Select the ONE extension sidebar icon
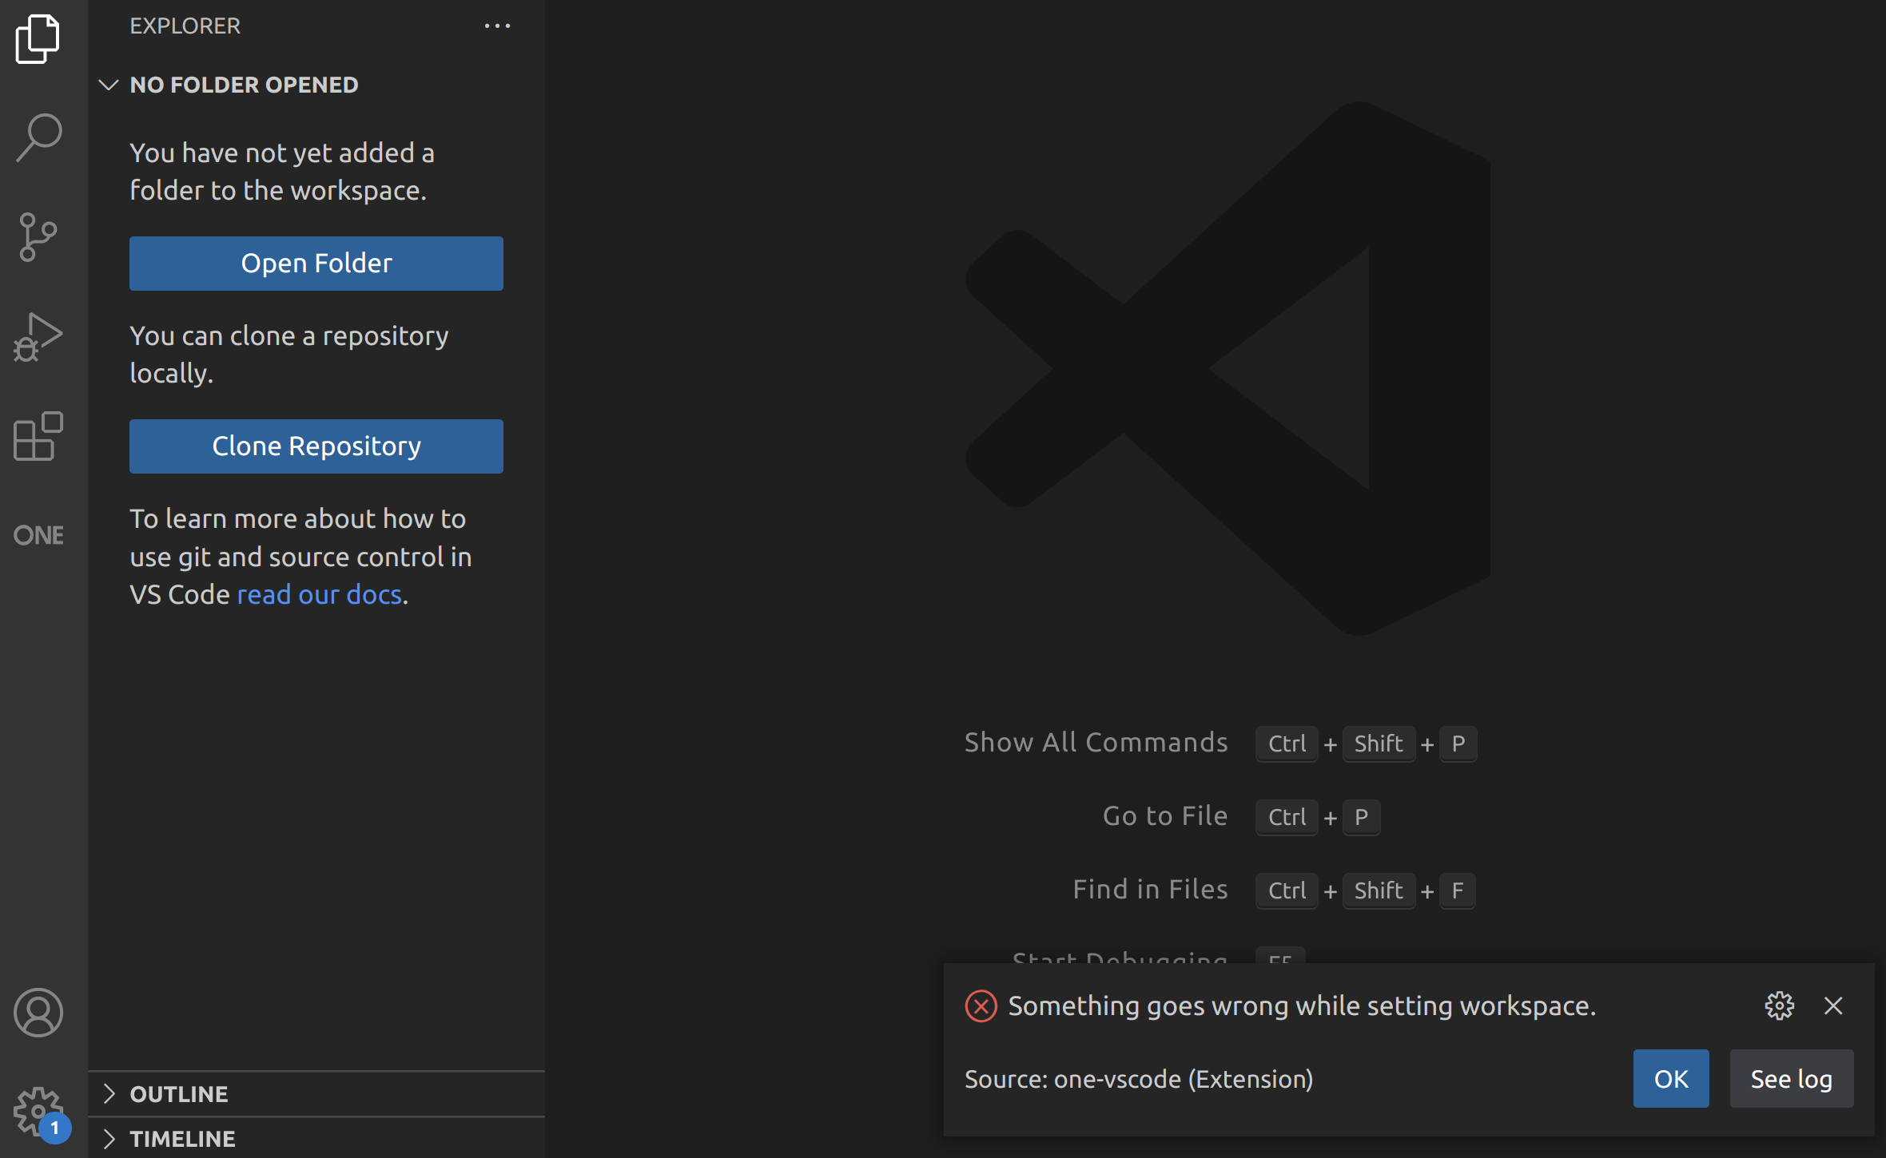Viewport: 1886px width, 1158px height. click(x=38, y=535)
